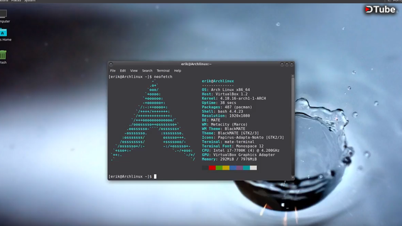The height and width of the screenshot is (226, 402).
Task: Click the 'WM: Metacity (Marco)' line
Action: [225, 124]
